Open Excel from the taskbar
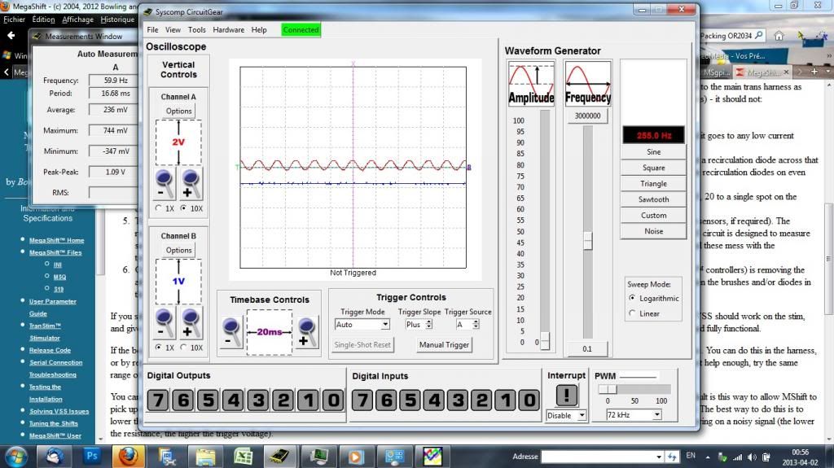Screen dimensions: 834x468 (x=243, y=457)
